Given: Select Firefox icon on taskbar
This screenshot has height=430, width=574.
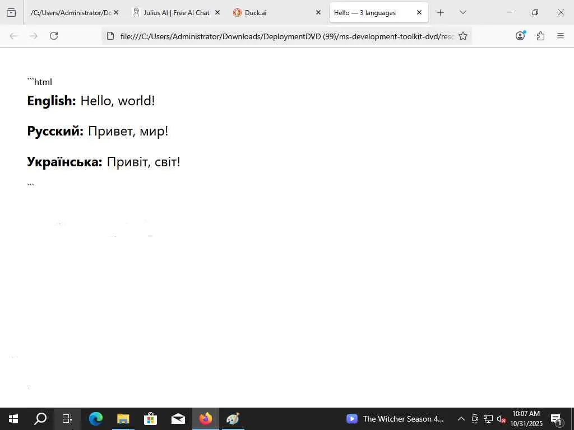Looking at the screenshot, I should tap(205, 419).
